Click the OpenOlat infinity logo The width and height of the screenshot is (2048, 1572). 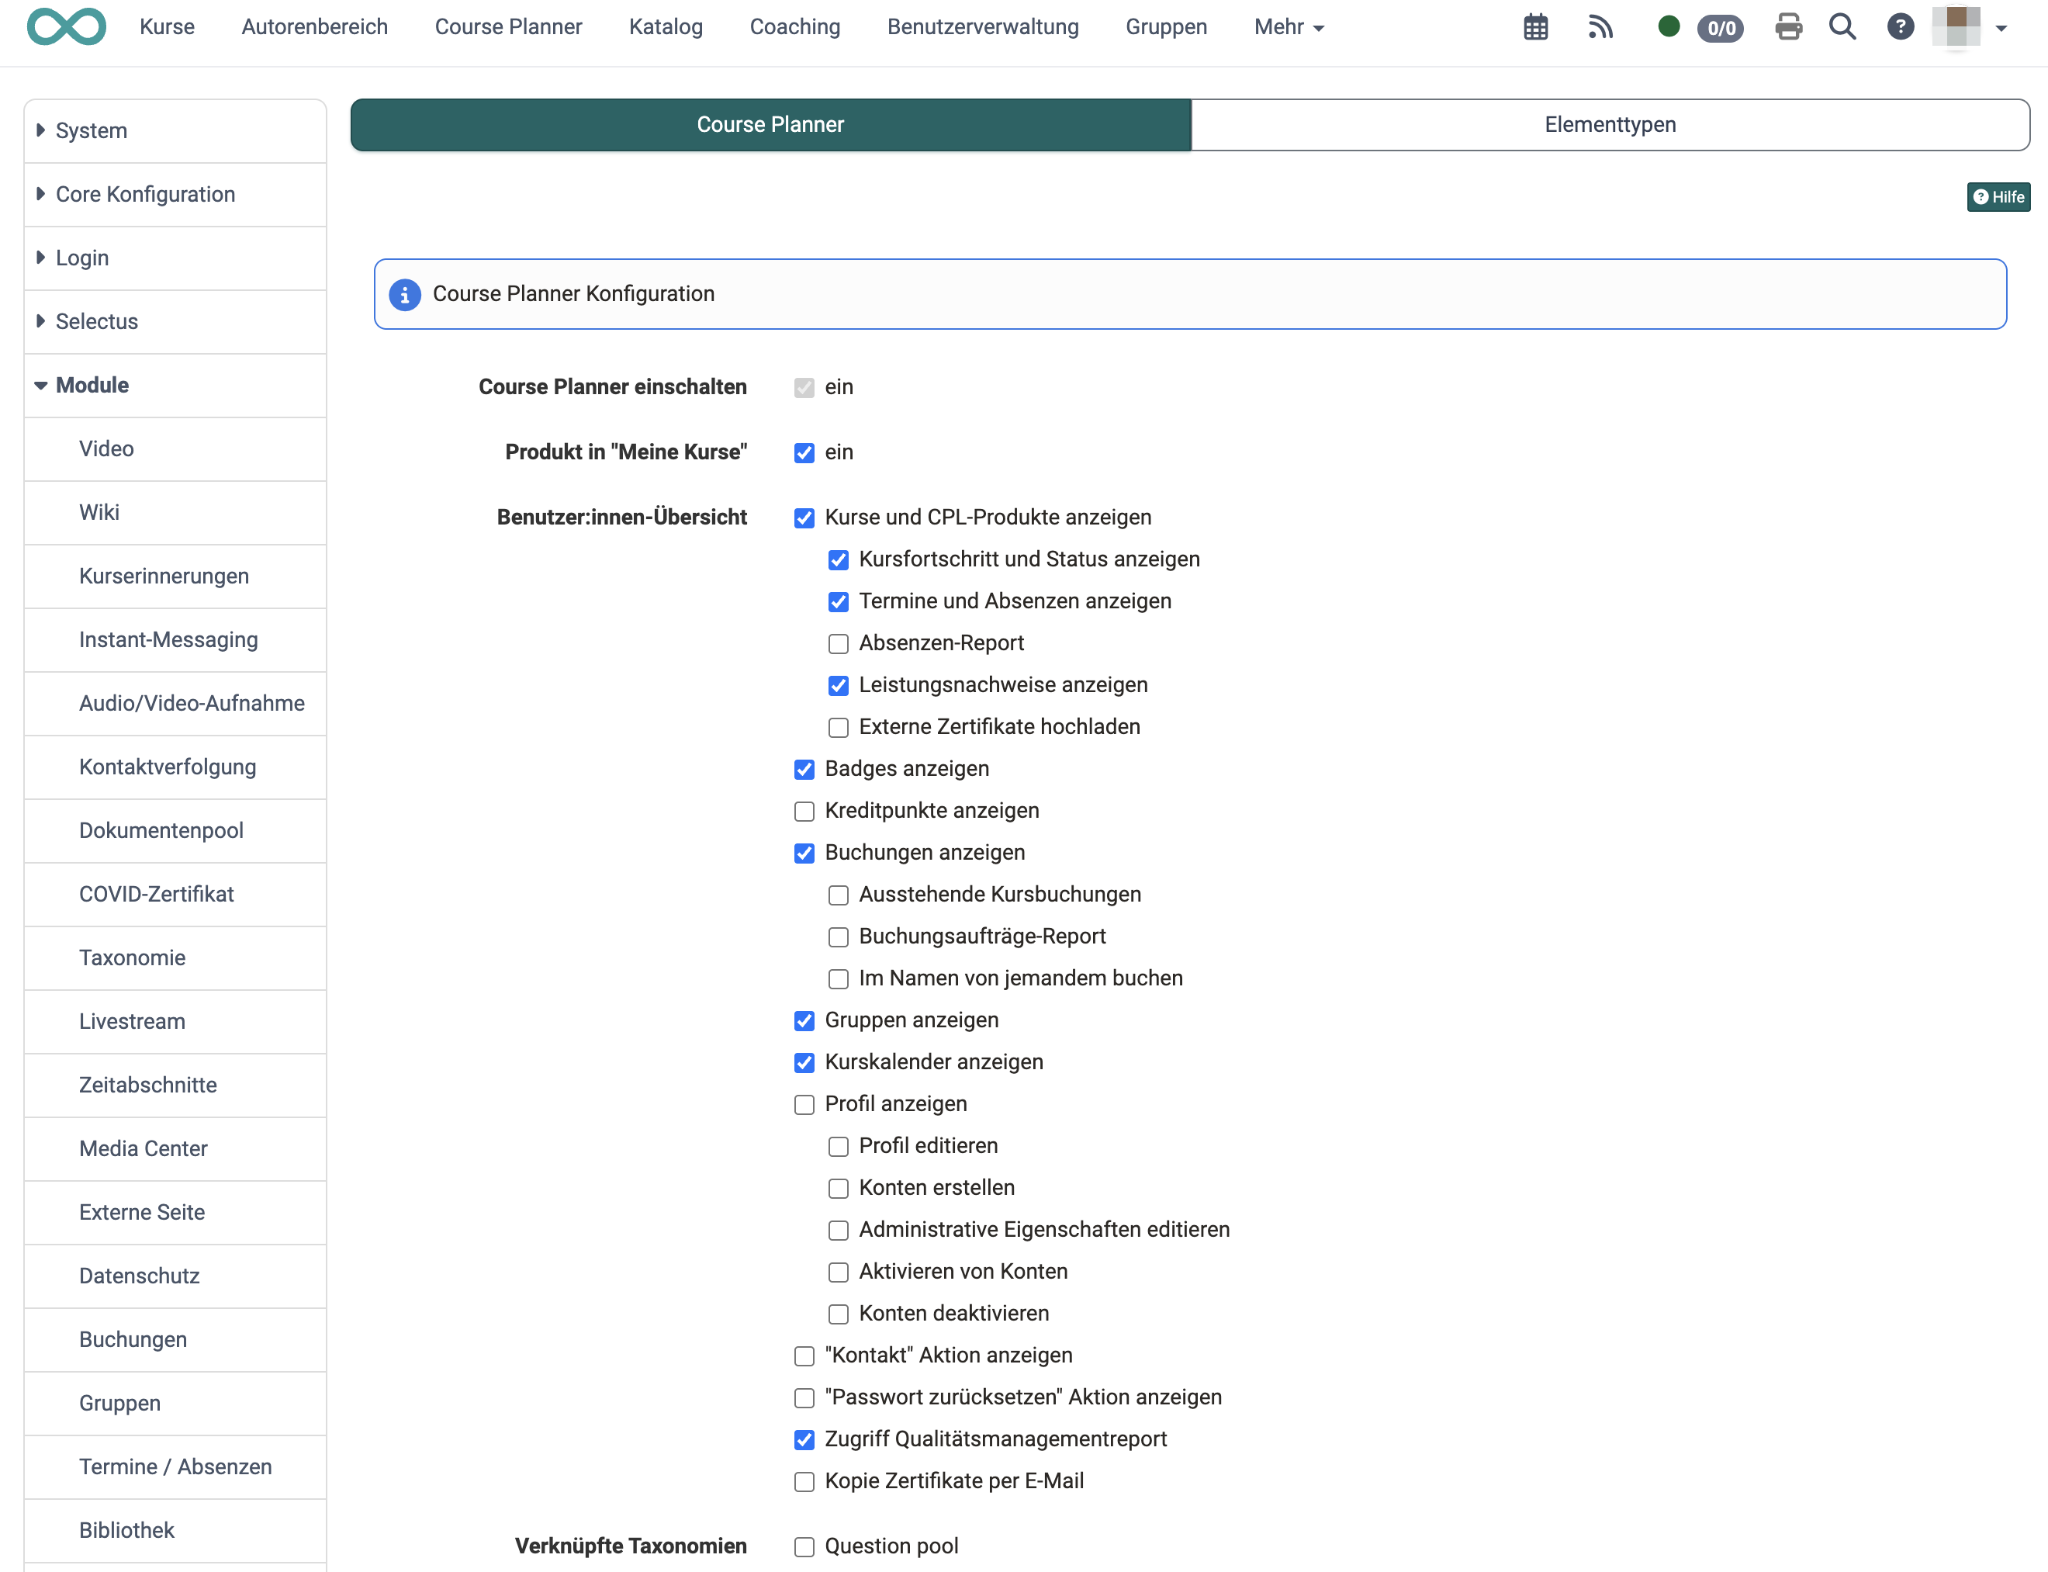pos(67,26)
